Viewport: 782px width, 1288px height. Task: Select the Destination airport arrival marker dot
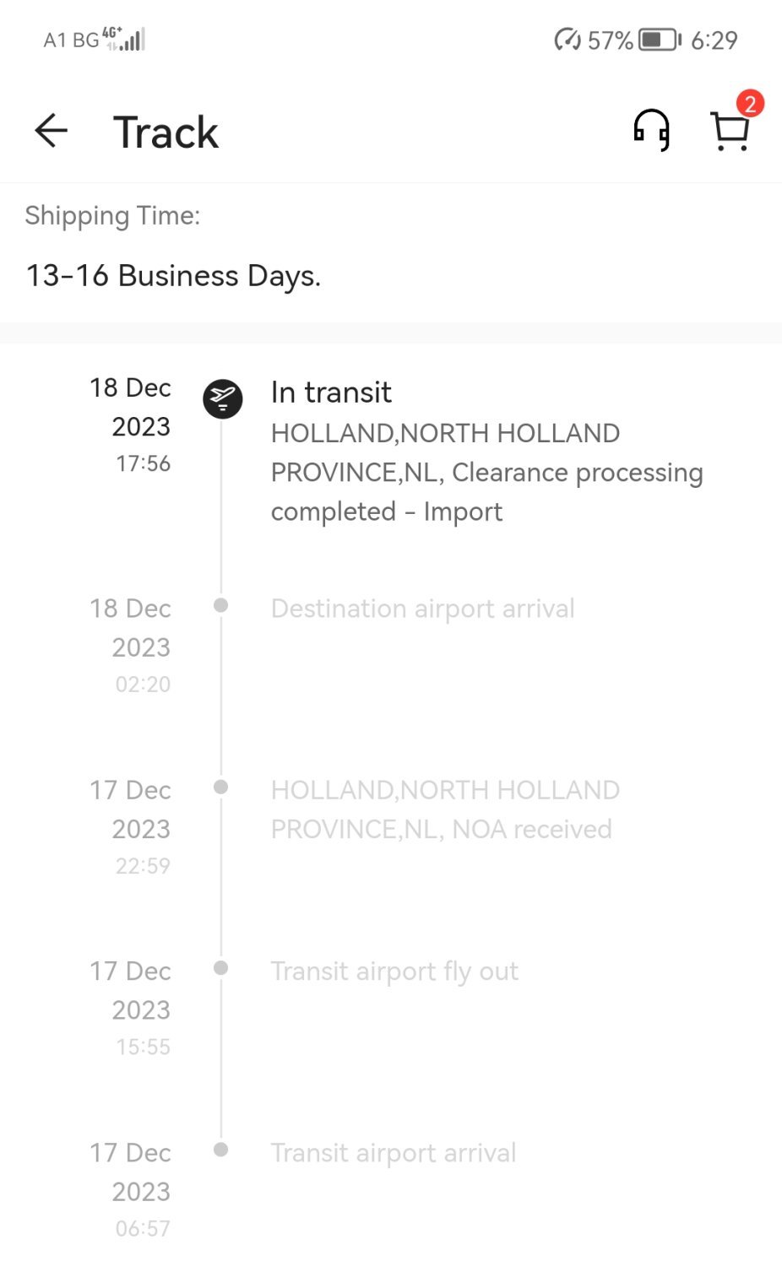click(221, 605)
